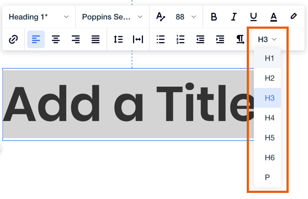
Task: Toggle numbered list
Action: click(x=180, y=39)
